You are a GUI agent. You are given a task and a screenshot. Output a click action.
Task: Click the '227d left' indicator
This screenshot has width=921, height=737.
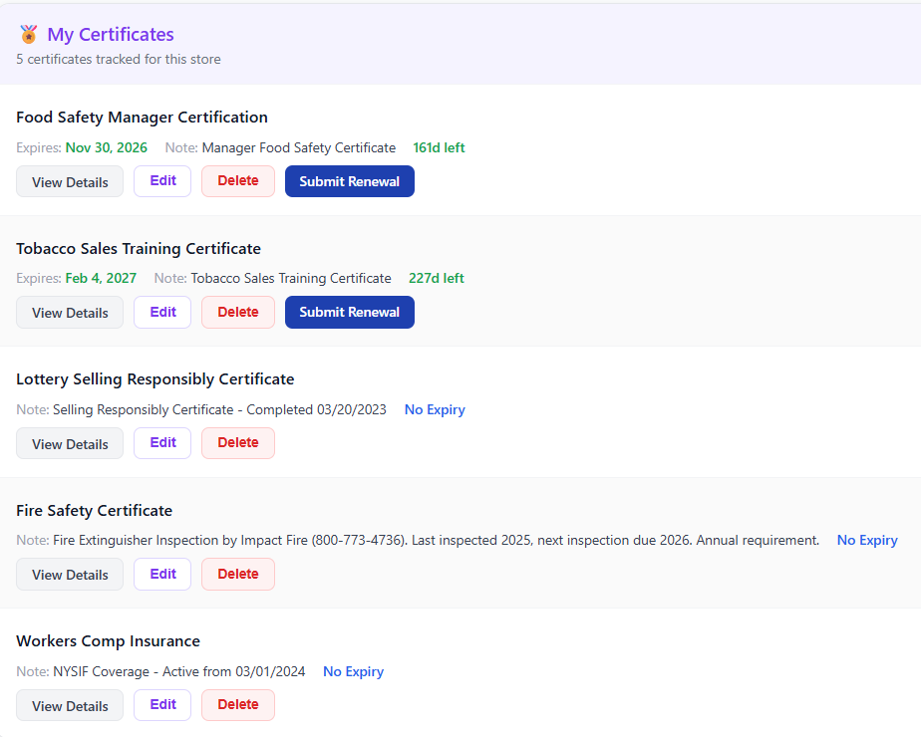point(437,278)
